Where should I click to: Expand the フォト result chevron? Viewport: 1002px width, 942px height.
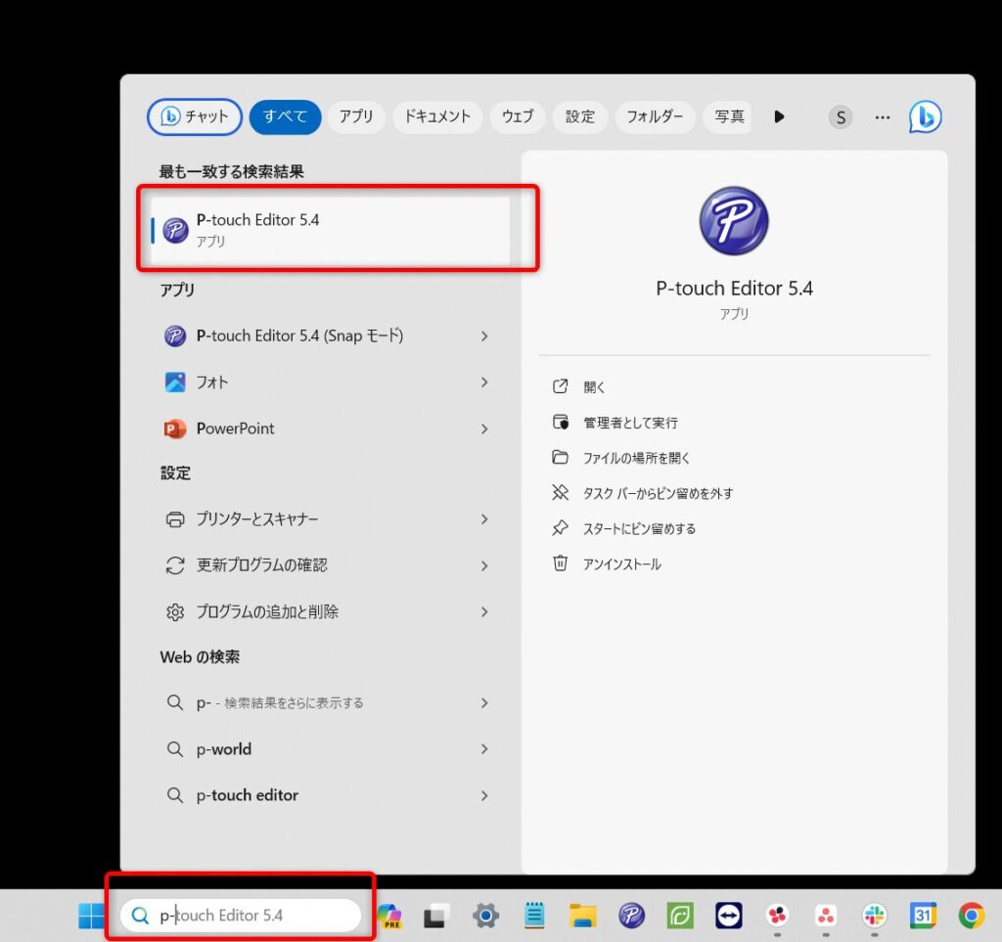(484, 381)
